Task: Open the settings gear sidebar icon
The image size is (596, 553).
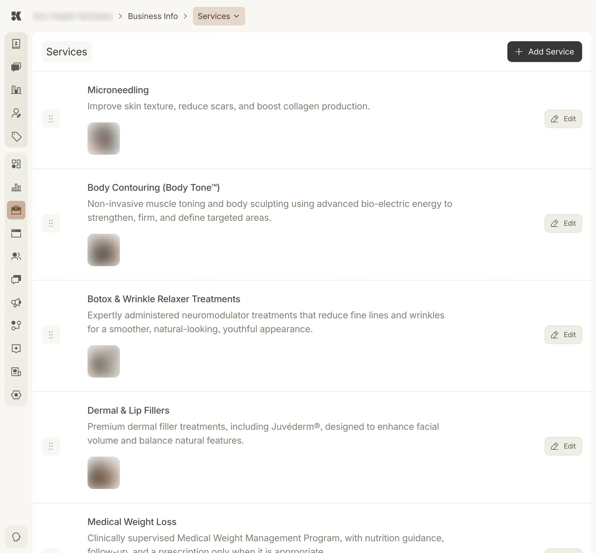Action: pyautogui.click(x=16, y=395)
